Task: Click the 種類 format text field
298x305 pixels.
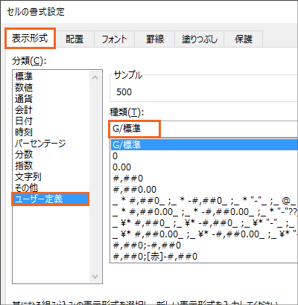Action: coord(203,129)
